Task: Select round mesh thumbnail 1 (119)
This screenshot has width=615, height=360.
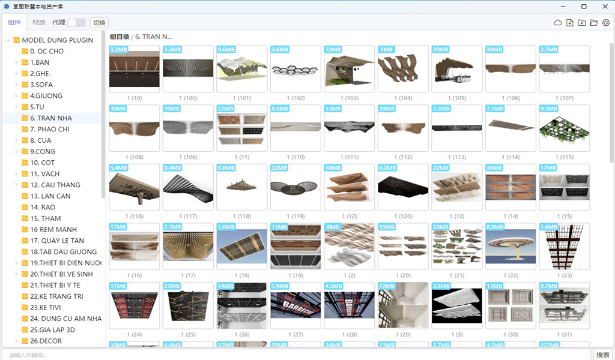Action: tap(295, 187)
